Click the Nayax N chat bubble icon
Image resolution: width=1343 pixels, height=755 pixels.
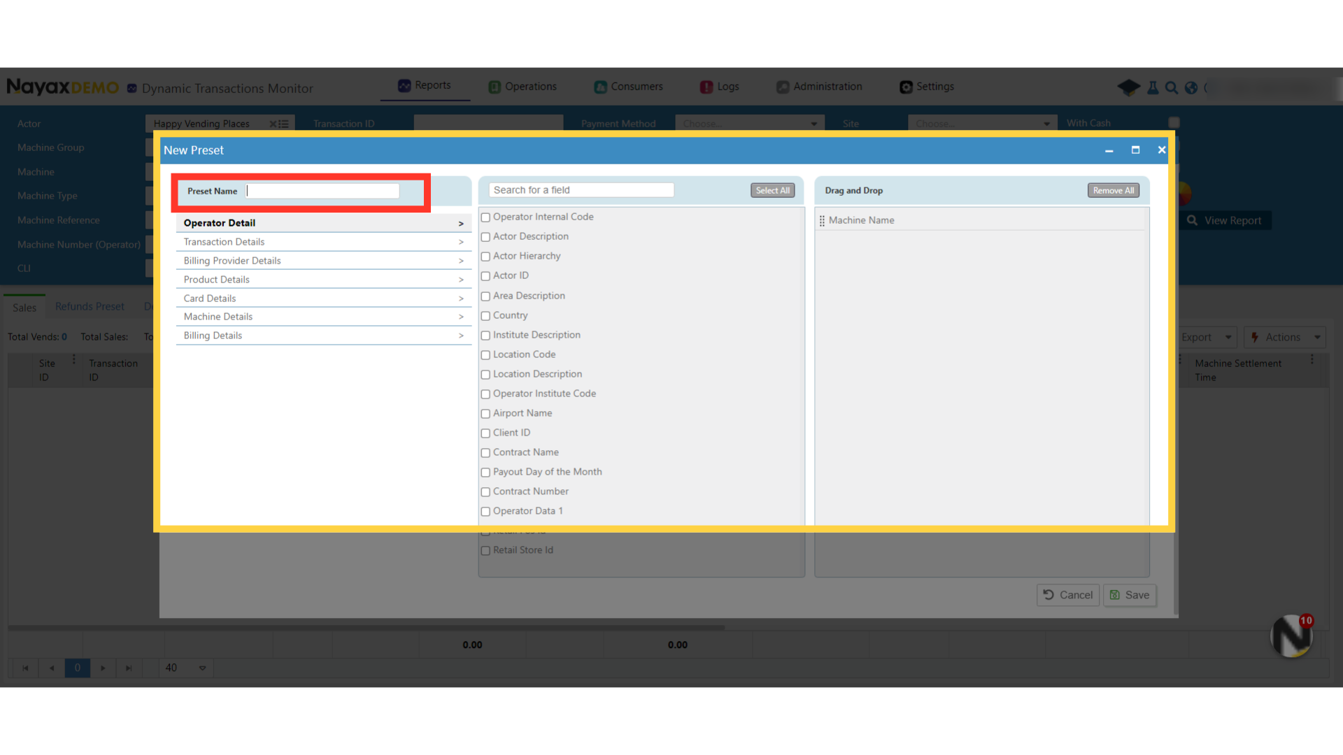(x=1291, y=635)
